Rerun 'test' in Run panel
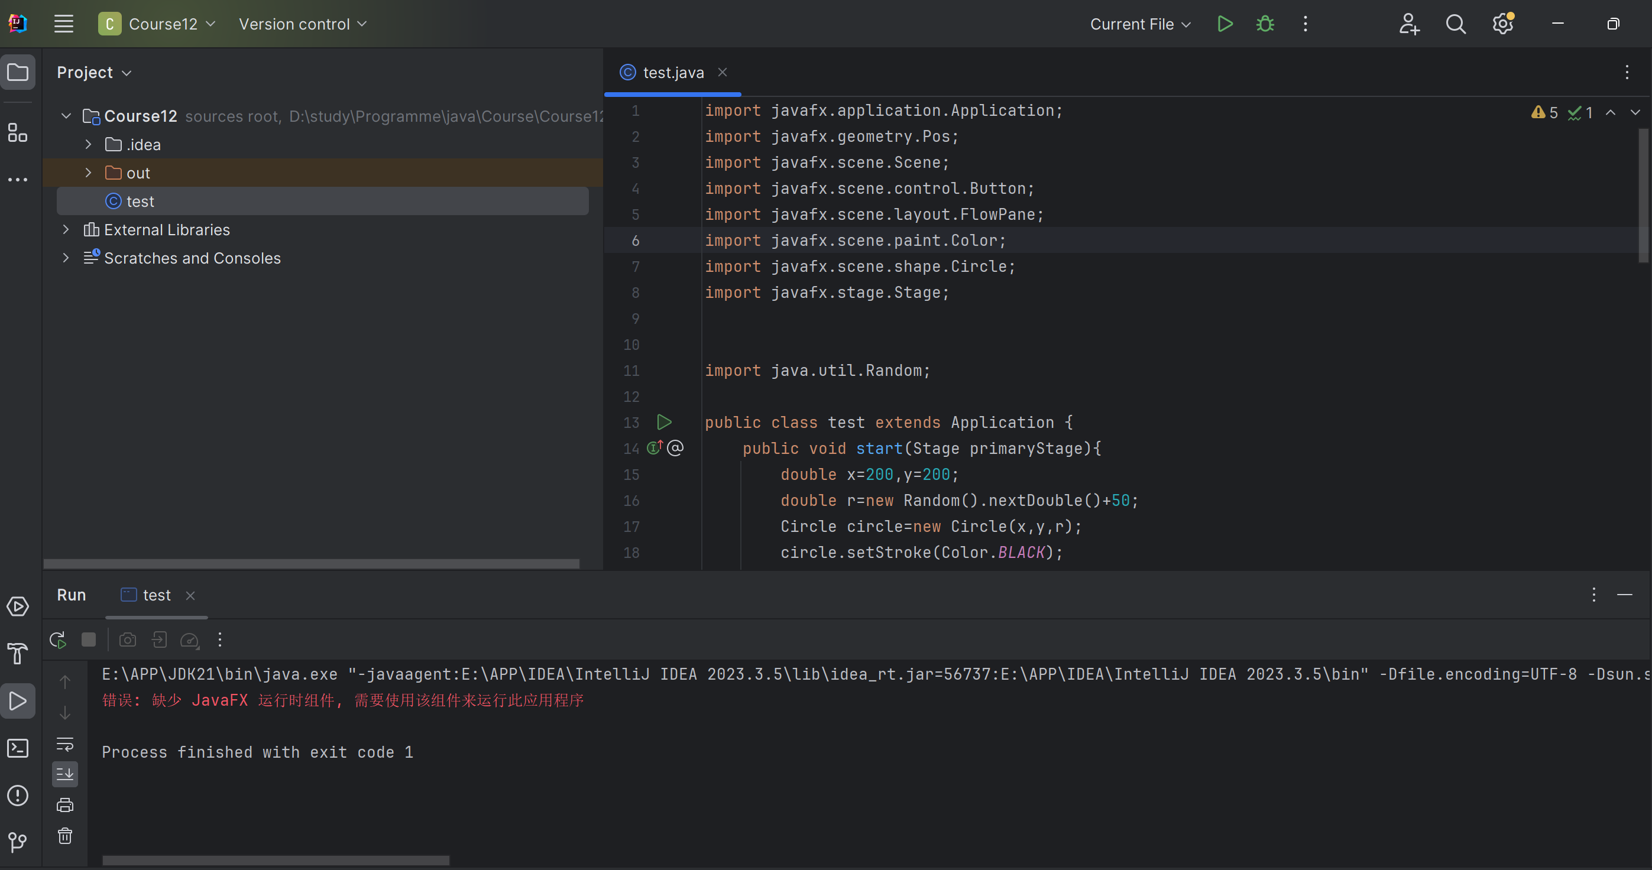1652x870 pixels. [58, 639]
